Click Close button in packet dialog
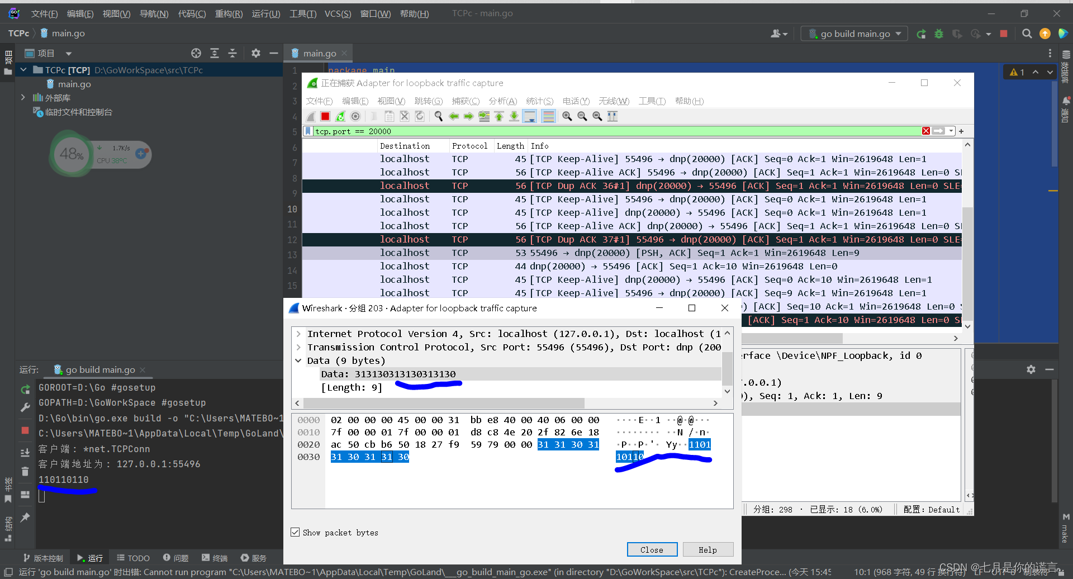 pyautogui.click(x=652, y=550)
